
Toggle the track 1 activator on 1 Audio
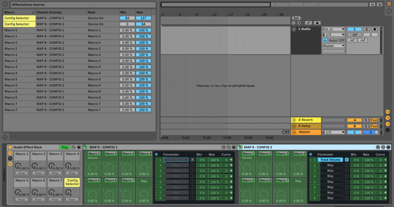(355, 29)
